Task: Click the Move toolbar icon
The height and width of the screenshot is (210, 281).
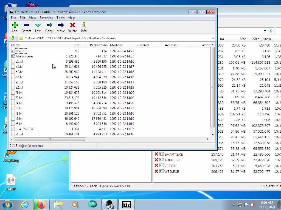Action: [x=61, y=25]
